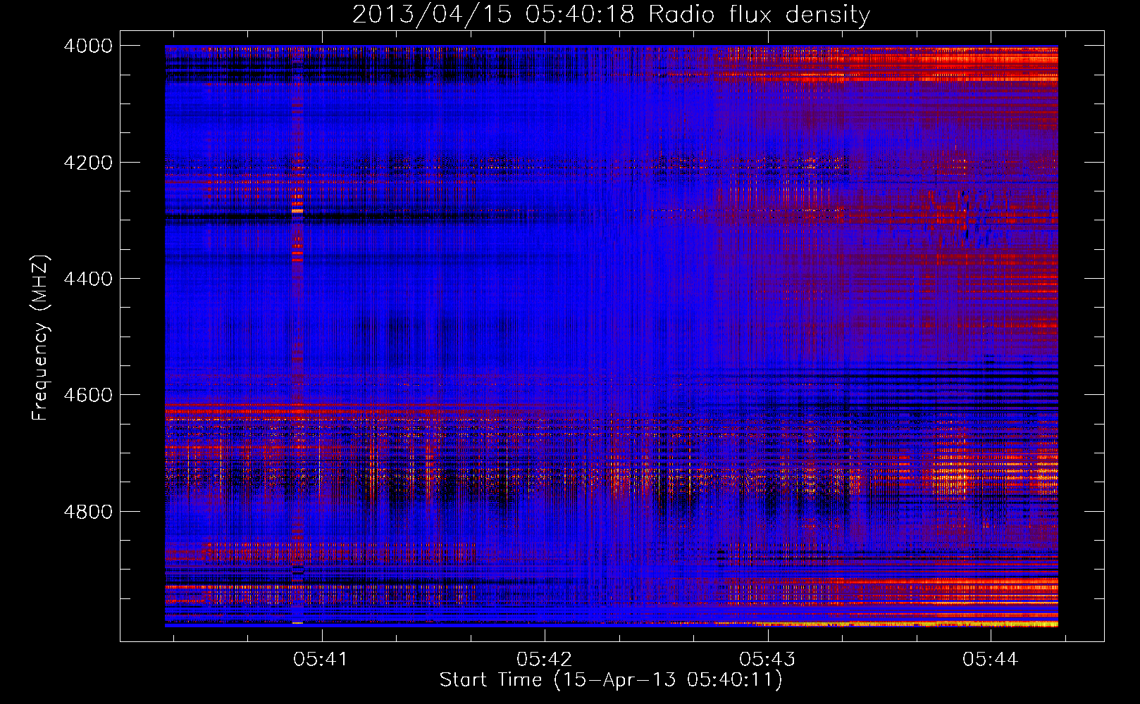
Task: Click the 4800 frequency axis label
Action: [88, 512]
